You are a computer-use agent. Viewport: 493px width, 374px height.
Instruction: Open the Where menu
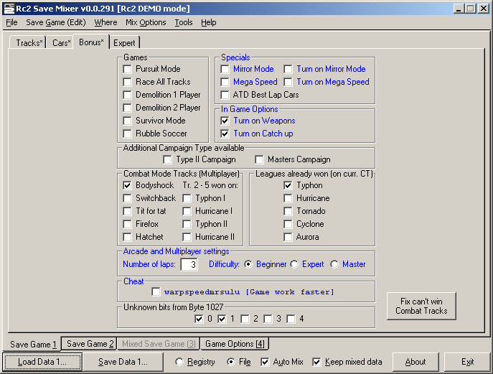tap(105, 23)
